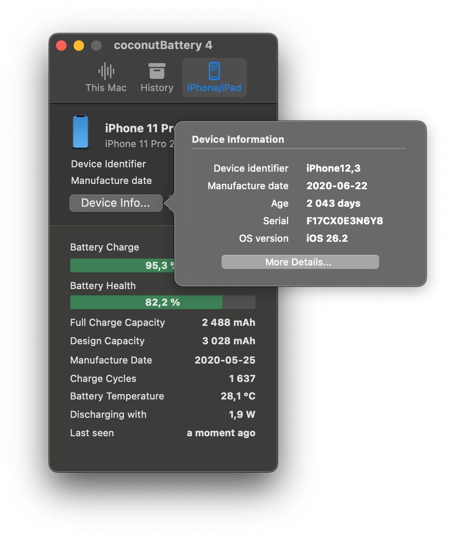Screen dimensions: 458x537
Task: Switch to iPhone/iPad tab label
Action: [214, 88]
